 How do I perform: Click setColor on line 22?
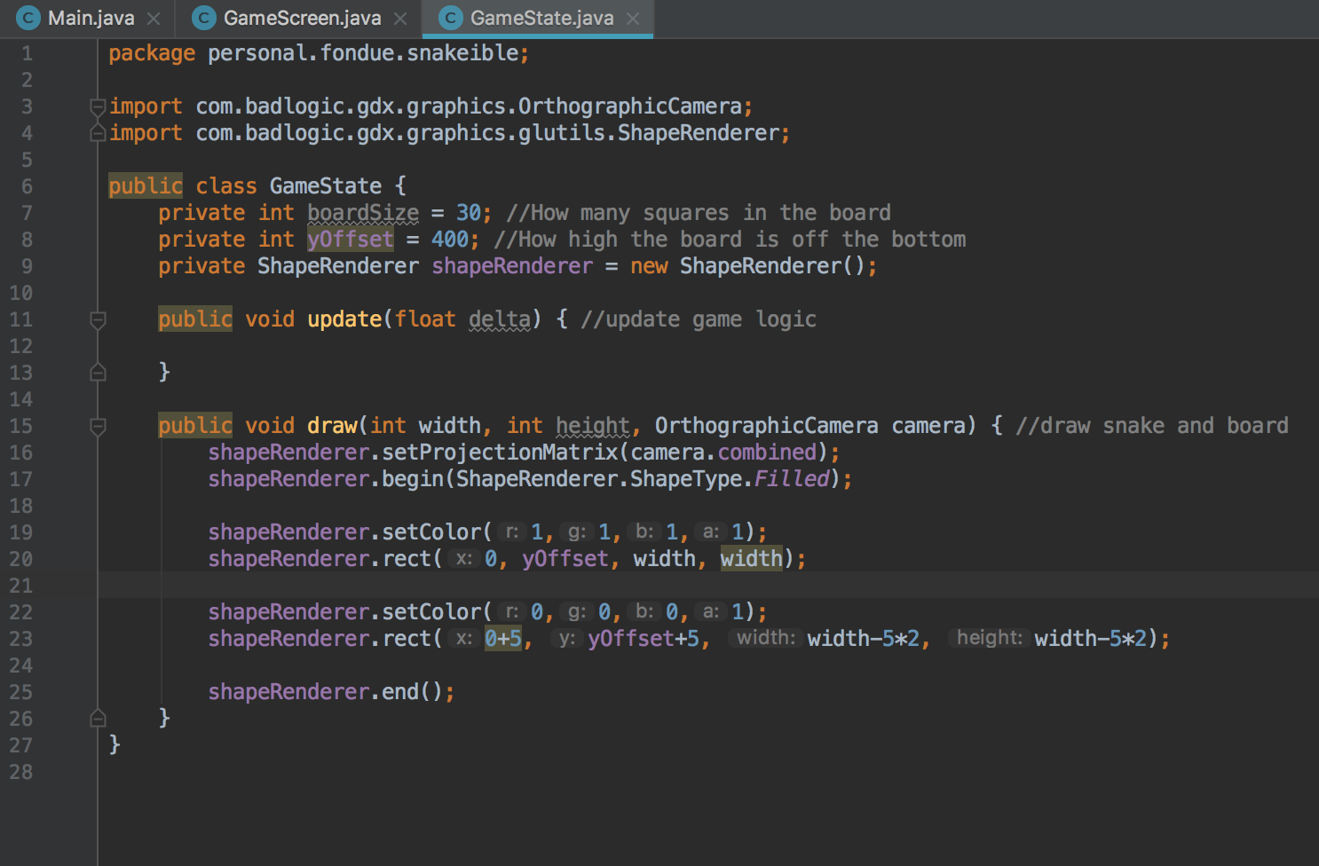pyautogui.click(x=431, y=612)
